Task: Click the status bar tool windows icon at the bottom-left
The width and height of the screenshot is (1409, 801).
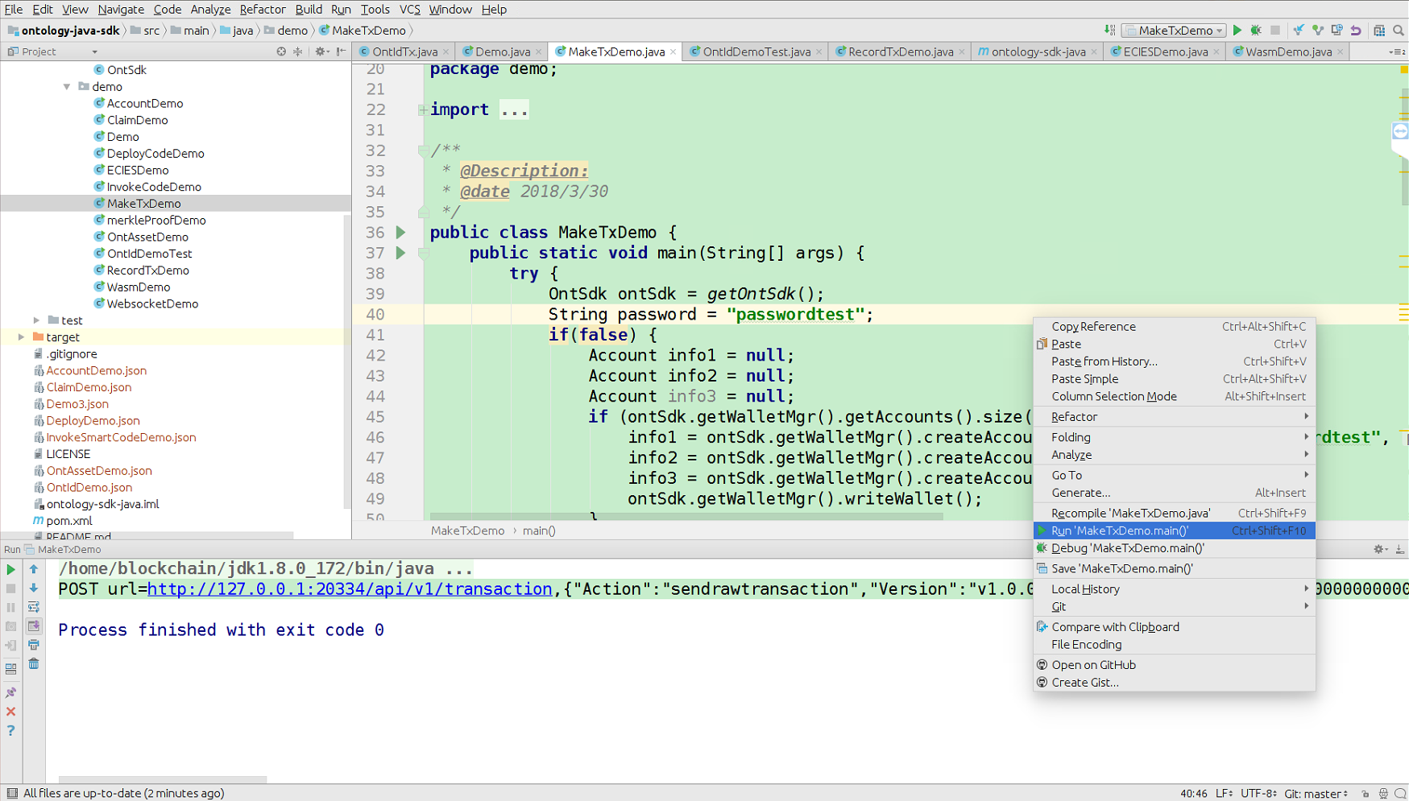Action: point(12,793)
